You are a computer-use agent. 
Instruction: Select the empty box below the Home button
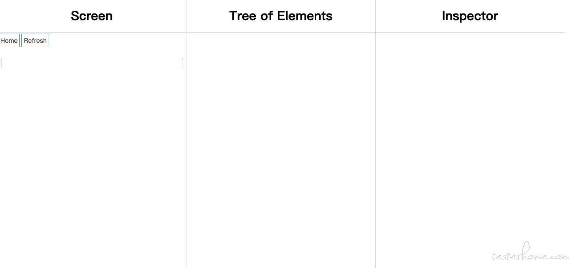(92, 63)
